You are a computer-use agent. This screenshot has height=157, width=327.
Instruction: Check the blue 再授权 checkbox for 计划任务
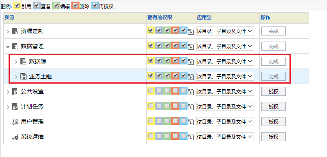[183, 106]
